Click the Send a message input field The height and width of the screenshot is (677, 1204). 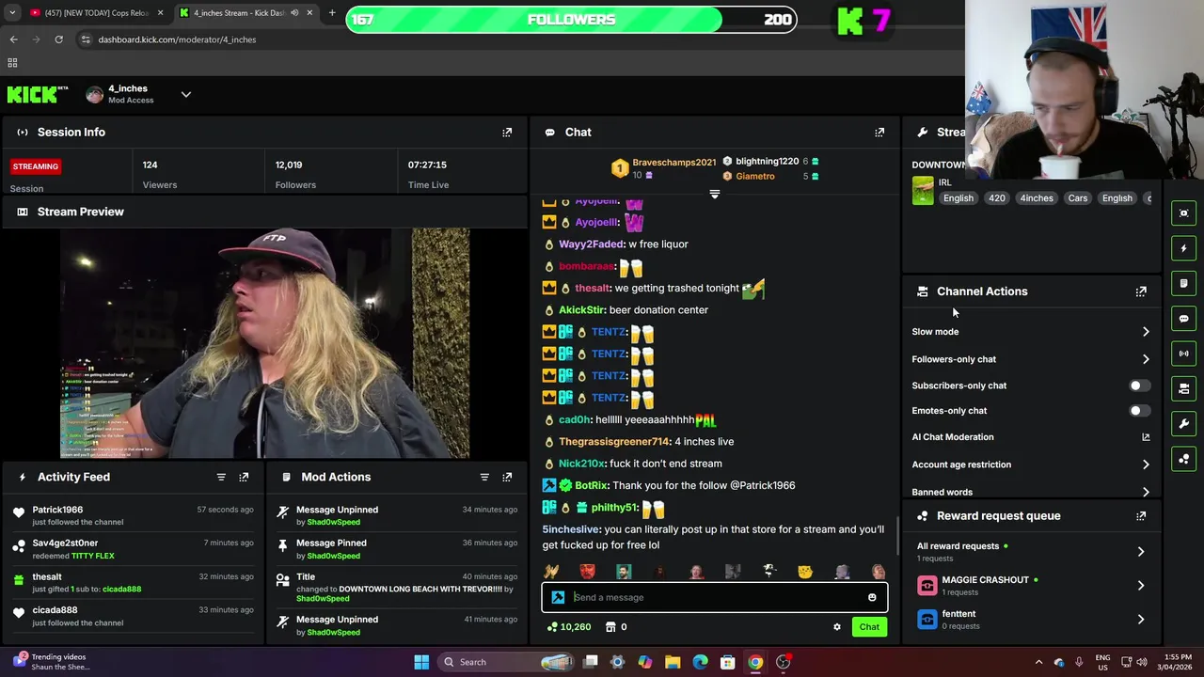[x=715, y=597]
